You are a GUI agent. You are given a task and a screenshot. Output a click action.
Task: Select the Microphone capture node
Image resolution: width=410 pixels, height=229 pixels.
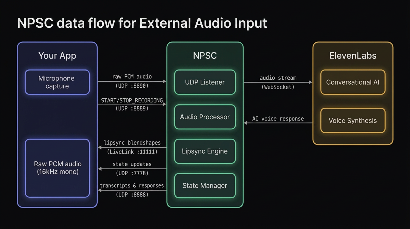point(57,82)
